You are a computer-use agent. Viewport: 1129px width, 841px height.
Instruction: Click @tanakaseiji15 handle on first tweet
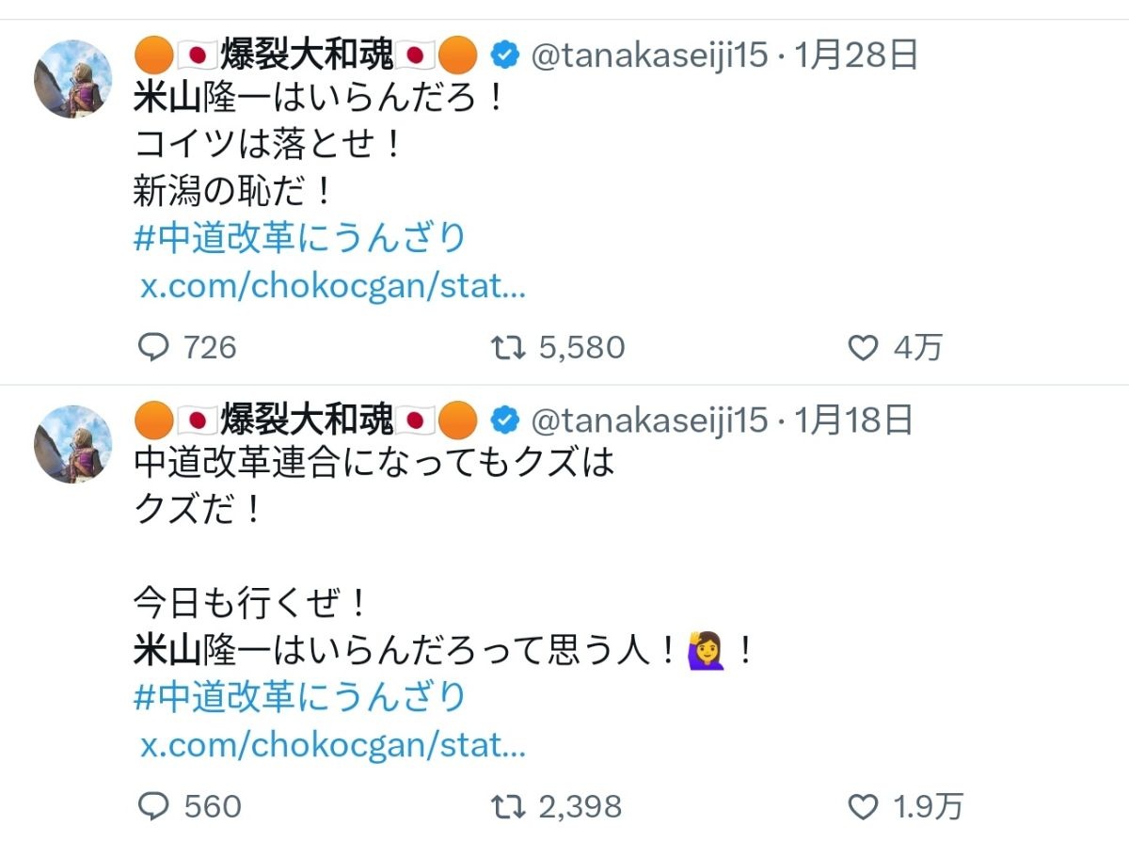click(x=650, y=56)
